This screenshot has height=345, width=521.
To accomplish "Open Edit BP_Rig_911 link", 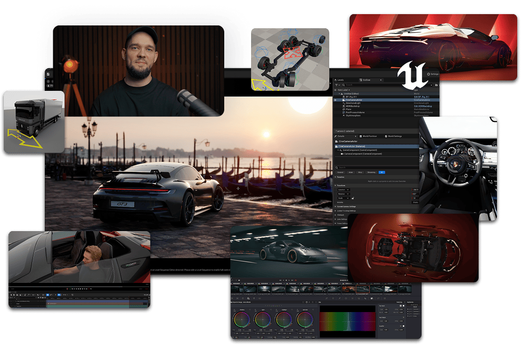I will click(422, 97).
